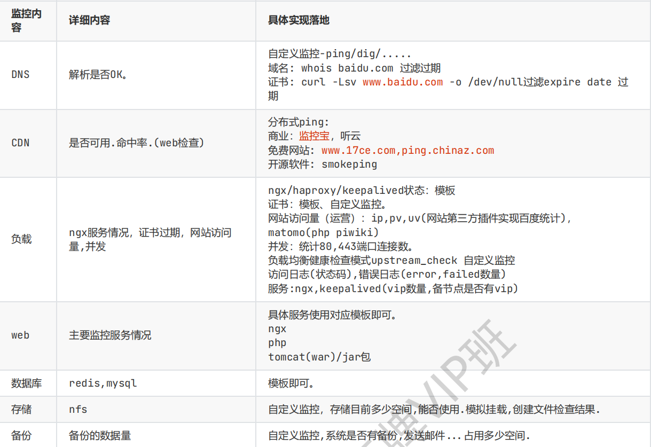651x447 pixels.
Task: Select the 数据库 cell
Action: [27, 383]
